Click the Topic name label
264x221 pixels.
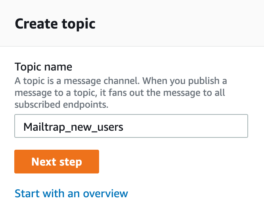(x=43, y=66)
